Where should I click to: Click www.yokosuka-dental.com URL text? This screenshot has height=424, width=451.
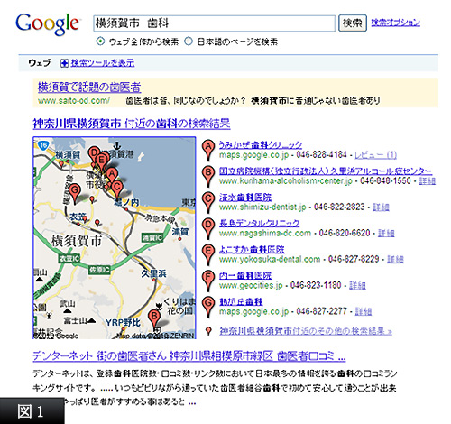(270, 260)
